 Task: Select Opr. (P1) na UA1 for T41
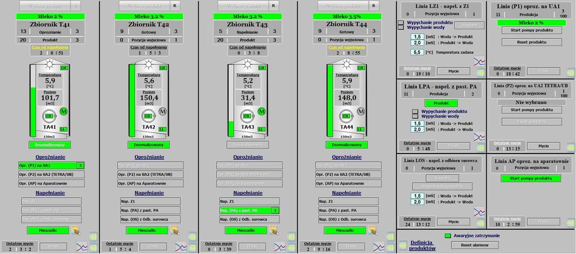[51, 166]
